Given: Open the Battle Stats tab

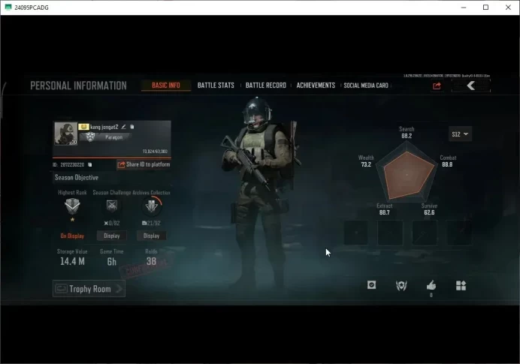Looking at the screenshot, I should click(216, 86).
